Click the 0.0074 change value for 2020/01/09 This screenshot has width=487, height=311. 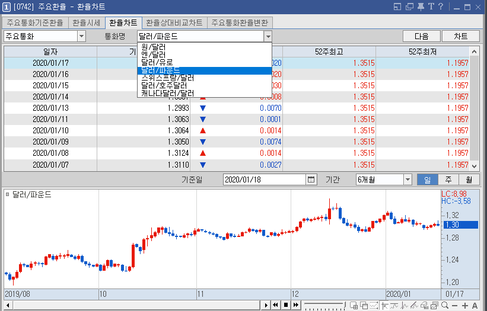(270, 142)
